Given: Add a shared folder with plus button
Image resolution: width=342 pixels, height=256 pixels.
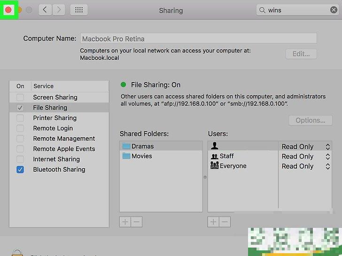Looking at the screenshot, I should click(125, 222).
